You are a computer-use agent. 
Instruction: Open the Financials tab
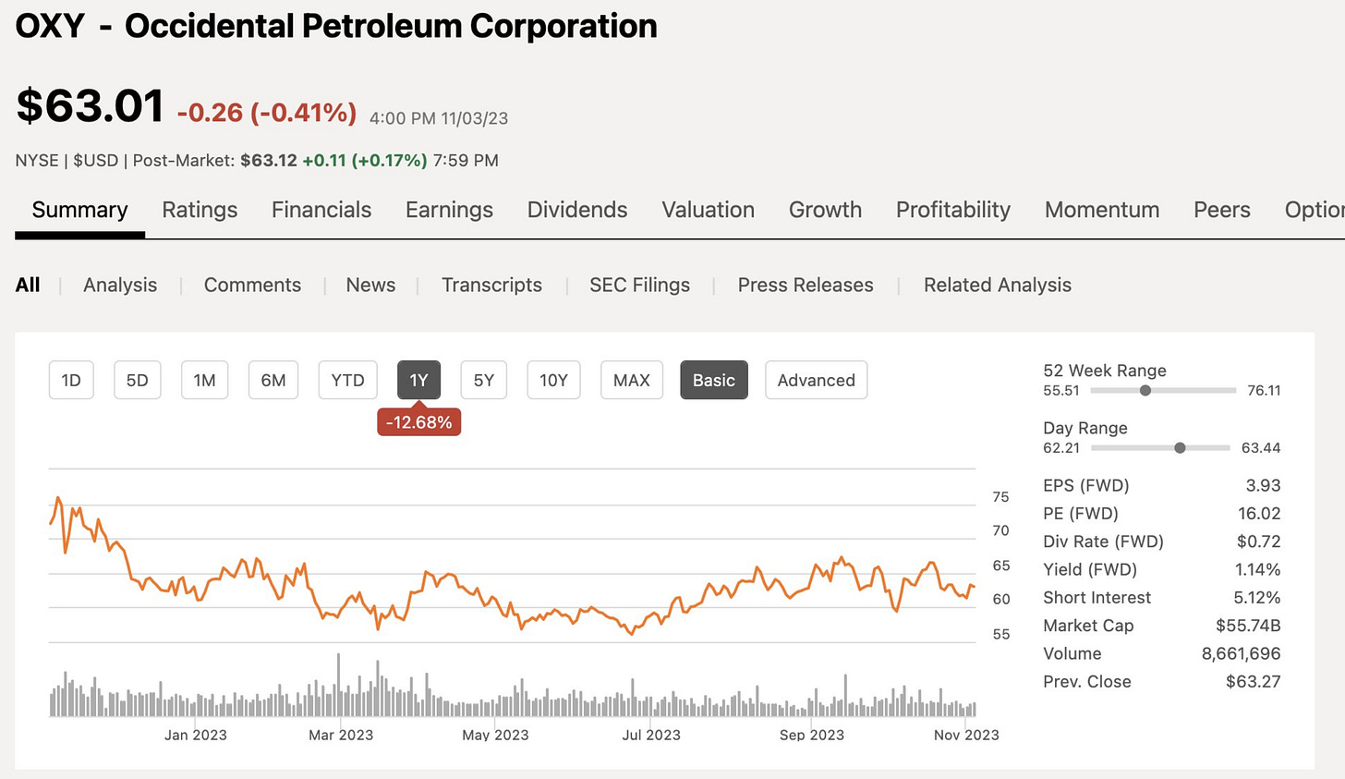click(x=321, y=210)
